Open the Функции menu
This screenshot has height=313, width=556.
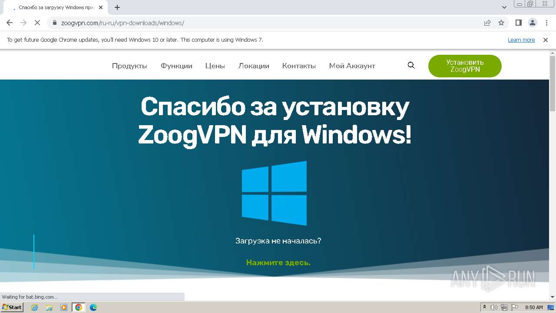176,66
